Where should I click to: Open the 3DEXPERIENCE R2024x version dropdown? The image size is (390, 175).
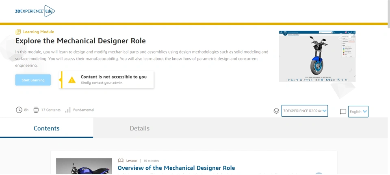click(305, 111)
